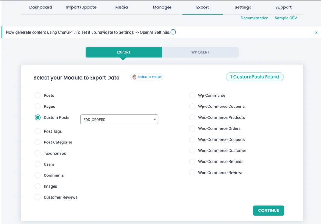The image size is (321, 224).
Task: Click the 1 CustomPosts Found badge
Action: 255,77
